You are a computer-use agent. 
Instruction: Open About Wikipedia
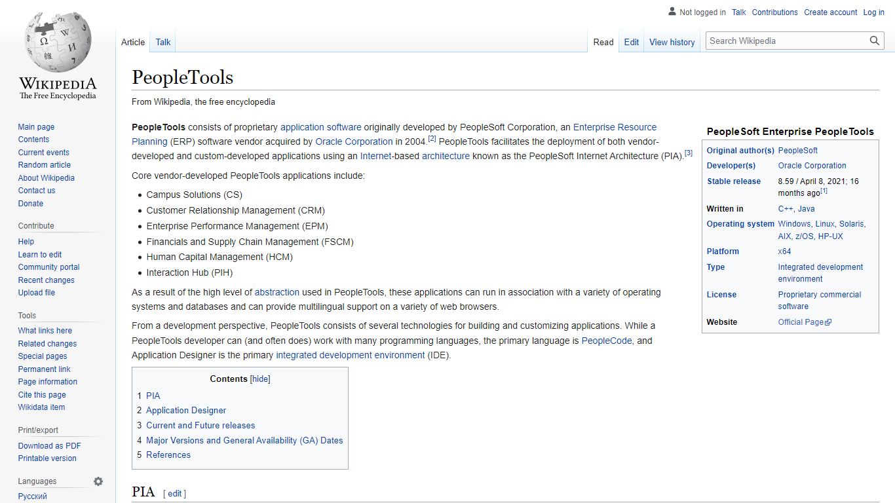[x=47, y=178]
